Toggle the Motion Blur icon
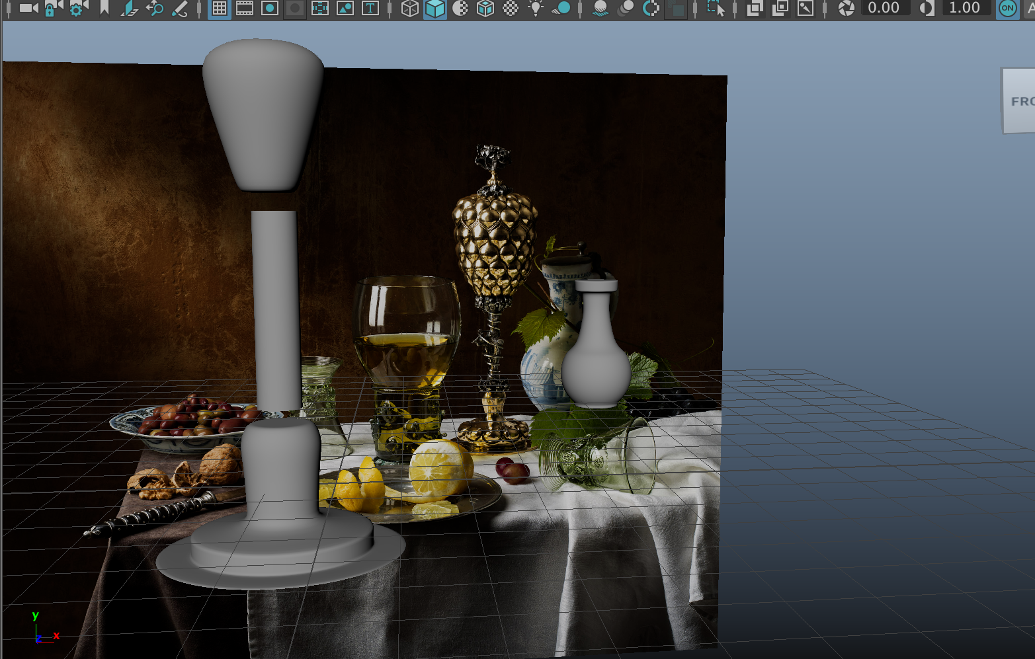Screen dimensions: 1035x659 626,9
